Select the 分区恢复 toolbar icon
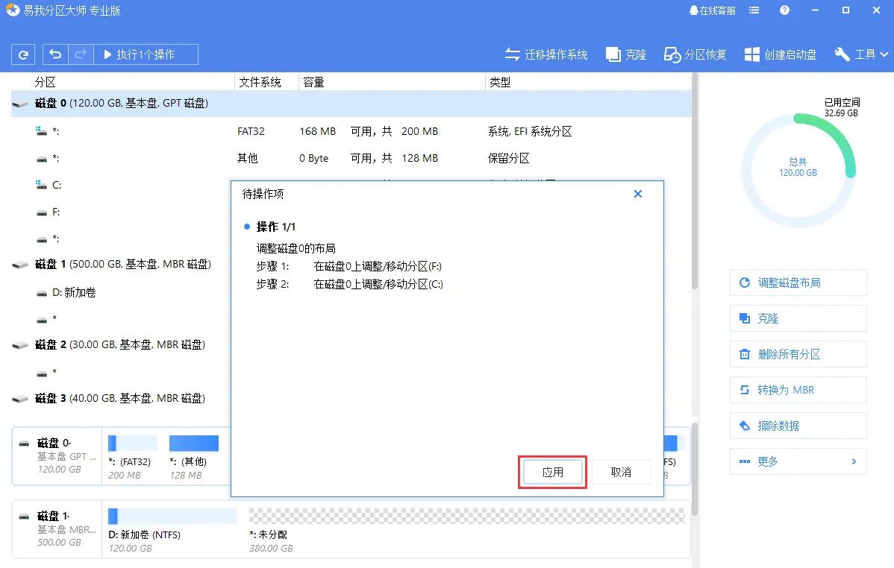 675,53
